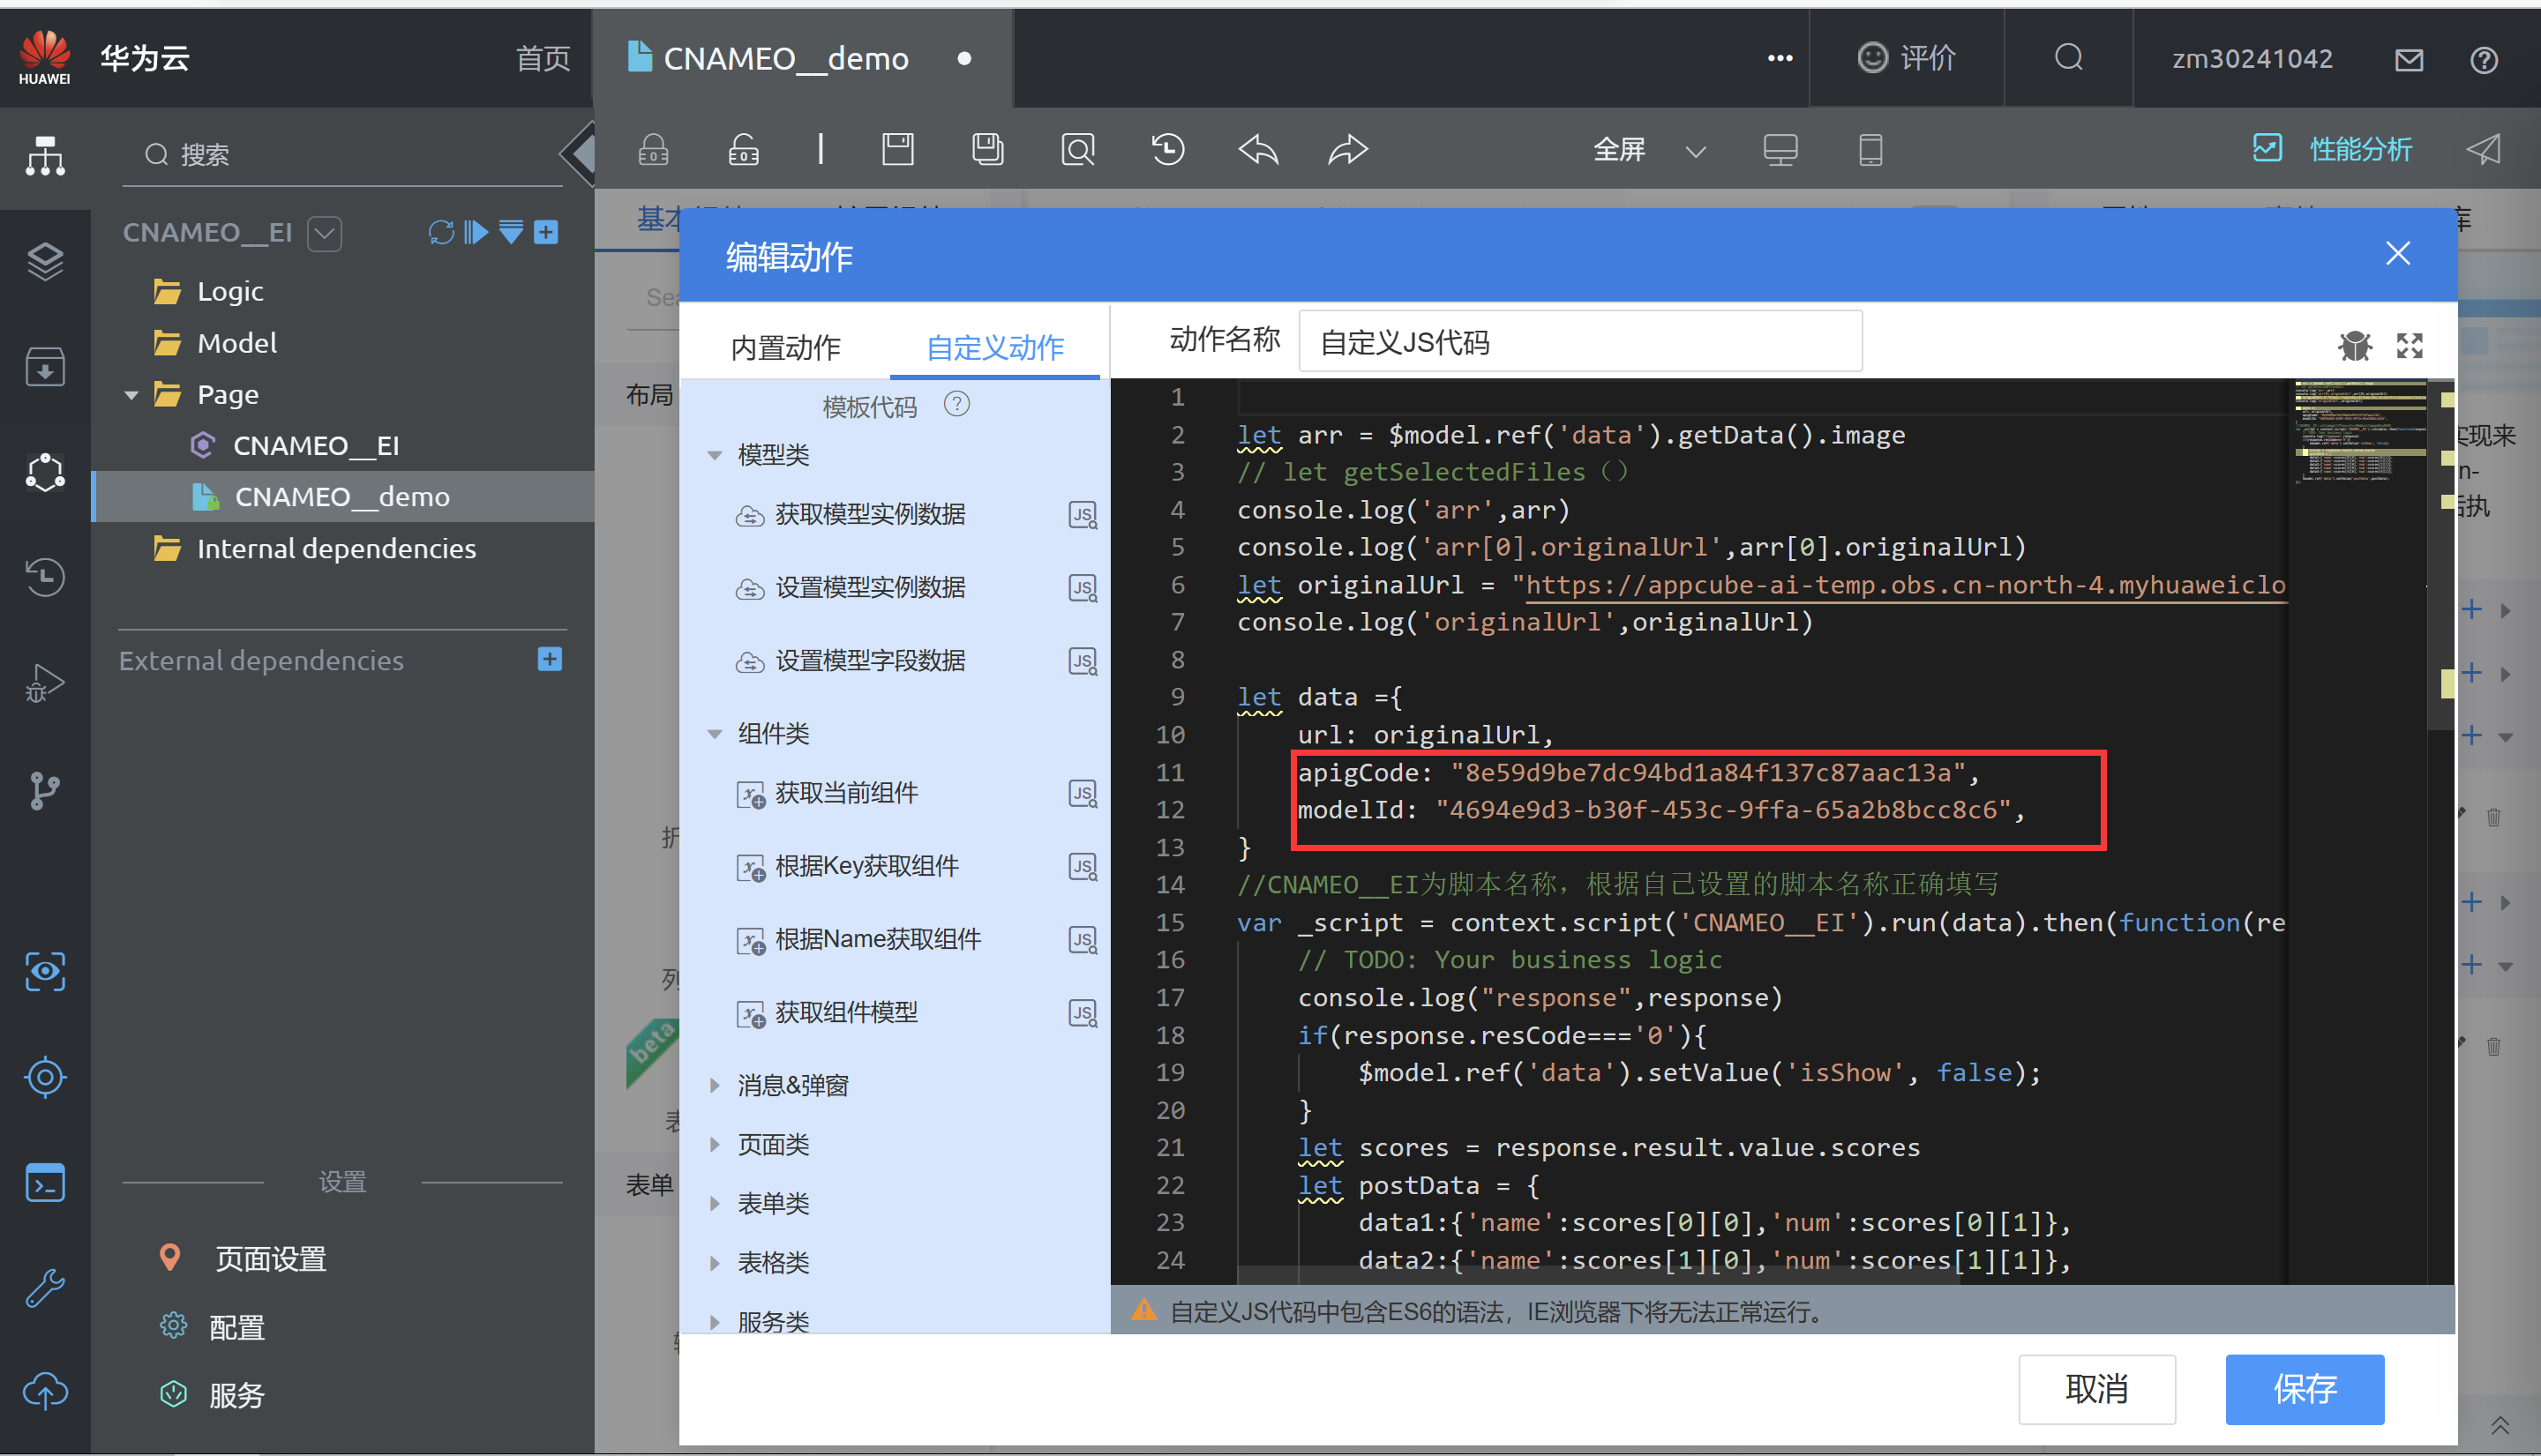Open the mail envelope icon
This screenshot has width=2541, height=1456.
(x=2409, y=59)
